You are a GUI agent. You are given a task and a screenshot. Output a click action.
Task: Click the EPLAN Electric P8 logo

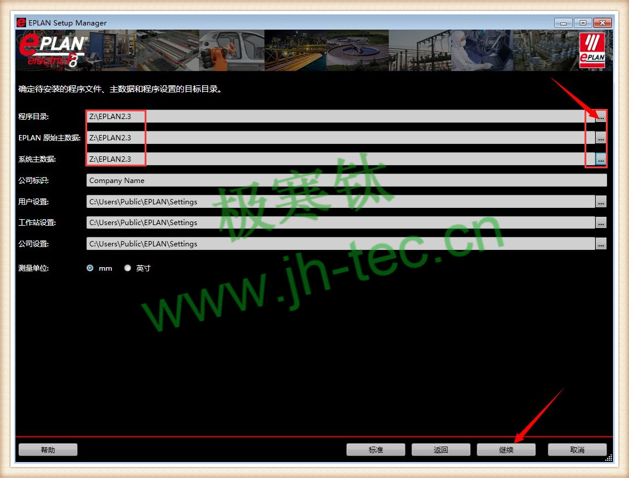[x=53, y=50]
